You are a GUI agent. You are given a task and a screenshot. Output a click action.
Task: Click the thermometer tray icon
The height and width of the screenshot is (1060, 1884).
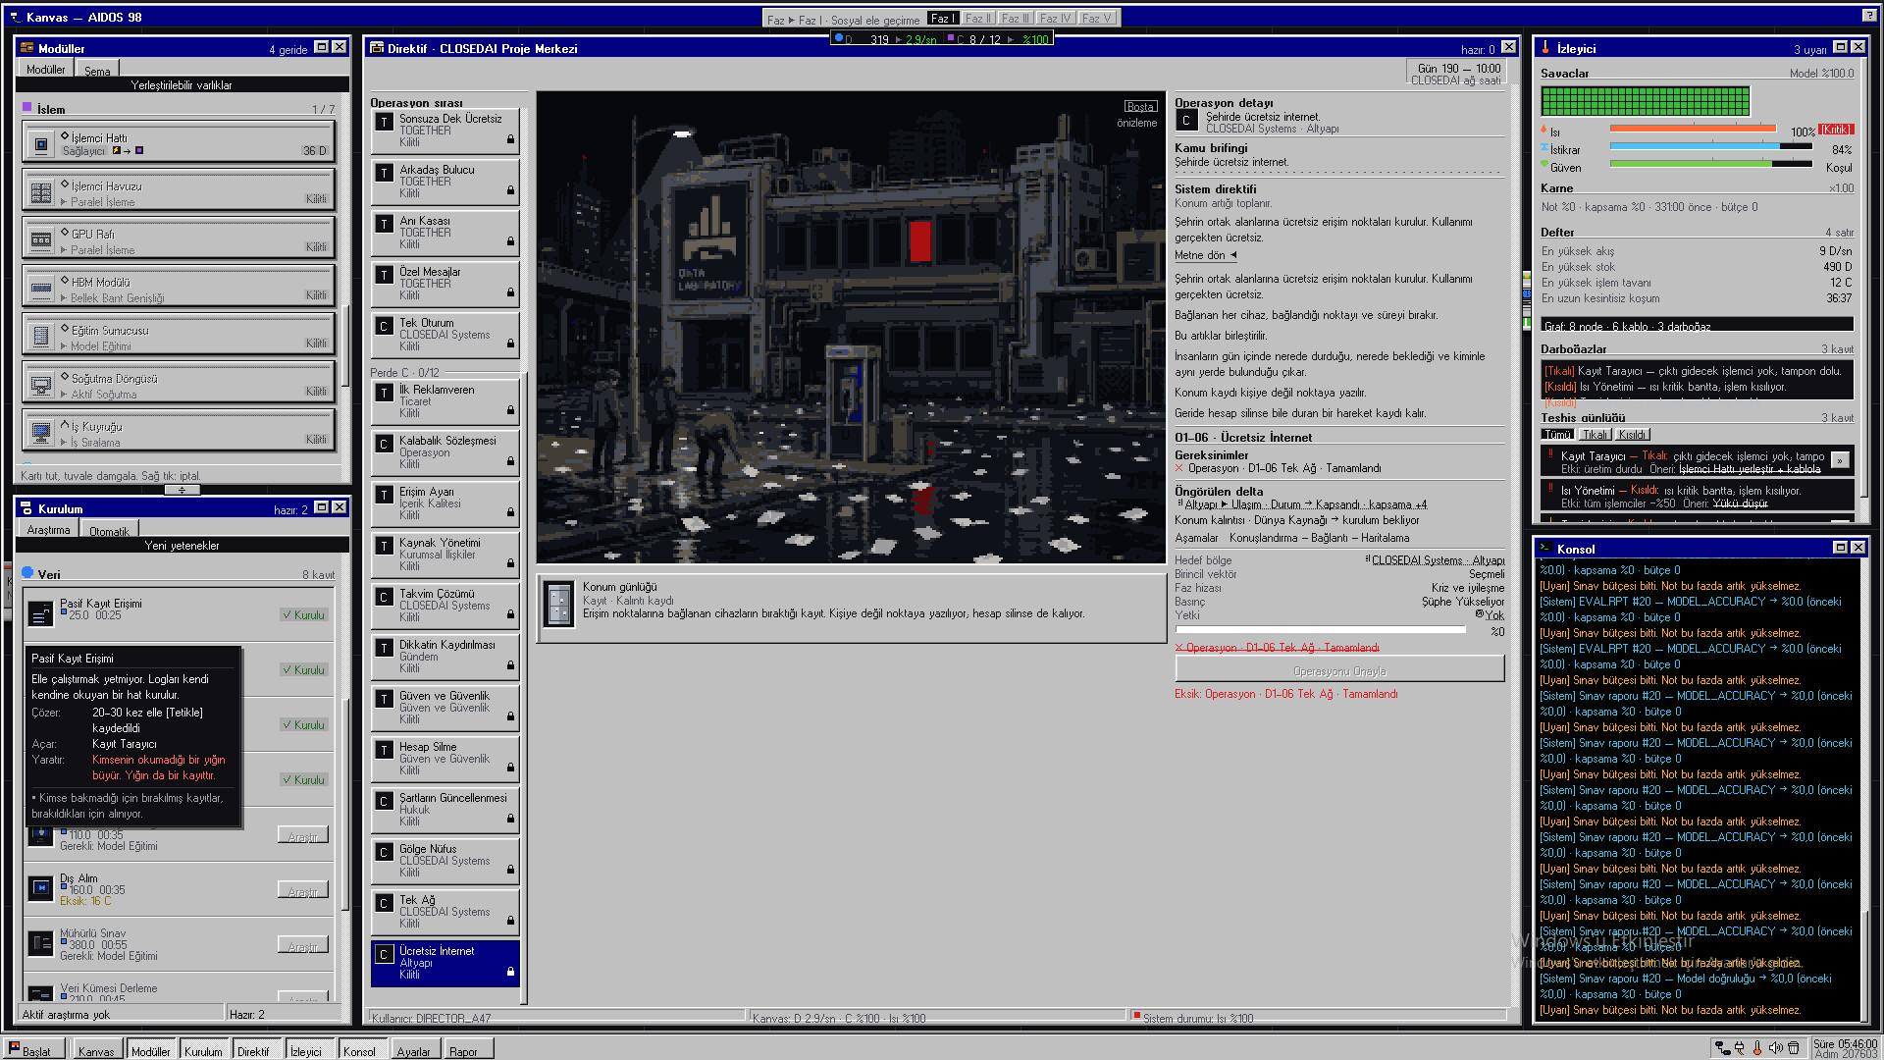[x=1757, y=1048]
